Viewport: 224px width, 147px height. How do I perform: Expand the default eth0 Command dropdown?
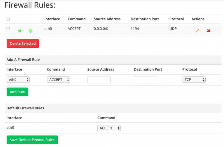109,128
